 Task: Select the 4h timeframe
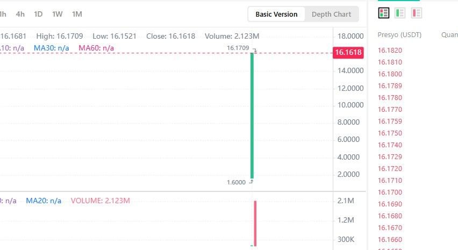pos(20,14)
